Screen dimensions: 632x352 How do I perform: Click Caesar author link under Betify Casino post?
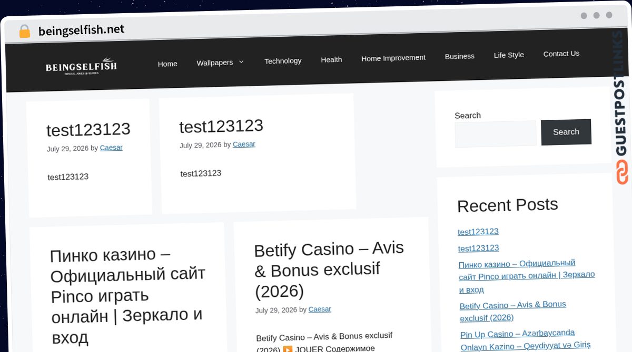320,309
